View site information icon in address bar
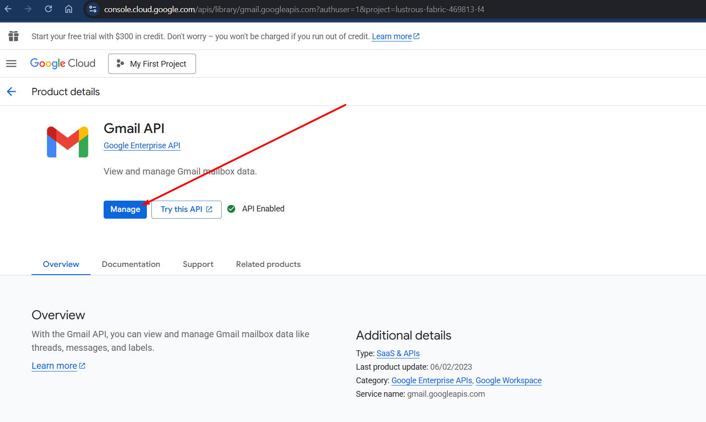The height and width of the screenshot is (422, 706). point(93,9)
